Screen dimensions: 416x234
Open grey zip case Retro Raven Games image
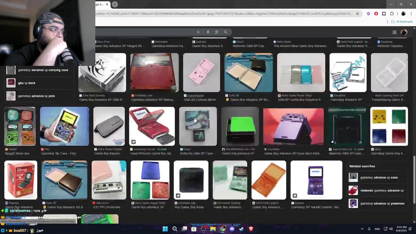[109, 126]
